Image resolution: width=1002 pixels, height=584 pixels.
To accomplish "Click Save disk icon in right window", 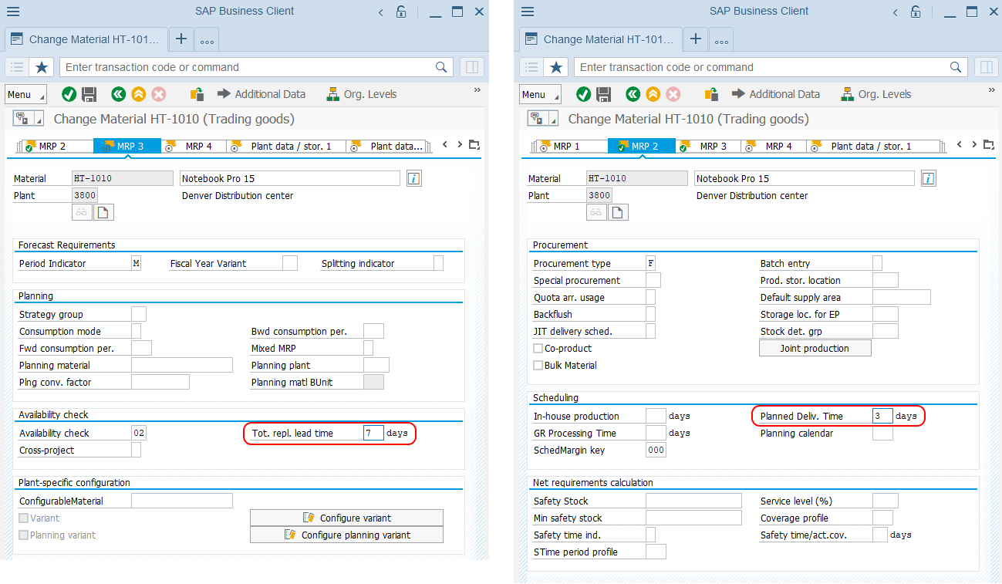I will (x=604, y=94).
